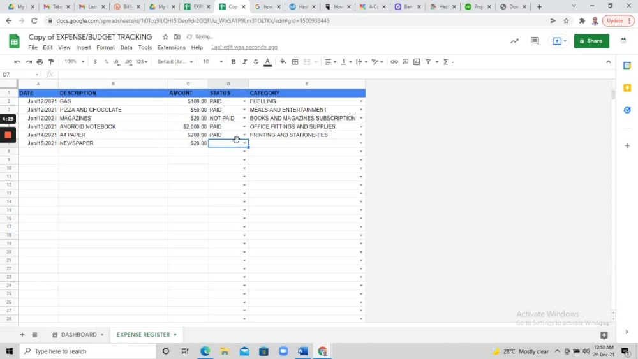Open the font family dropdown
The height and width of the screenshot is (359, 638).
pyautogui.click(x=175, y=62)
